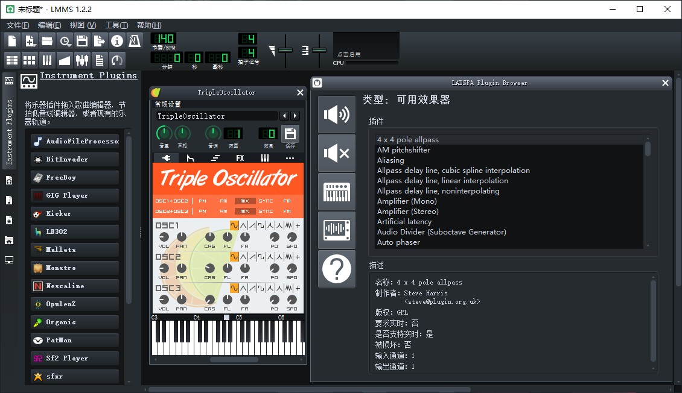Show the project notes window
Screen dimensions: 682x393
(99, 60)
